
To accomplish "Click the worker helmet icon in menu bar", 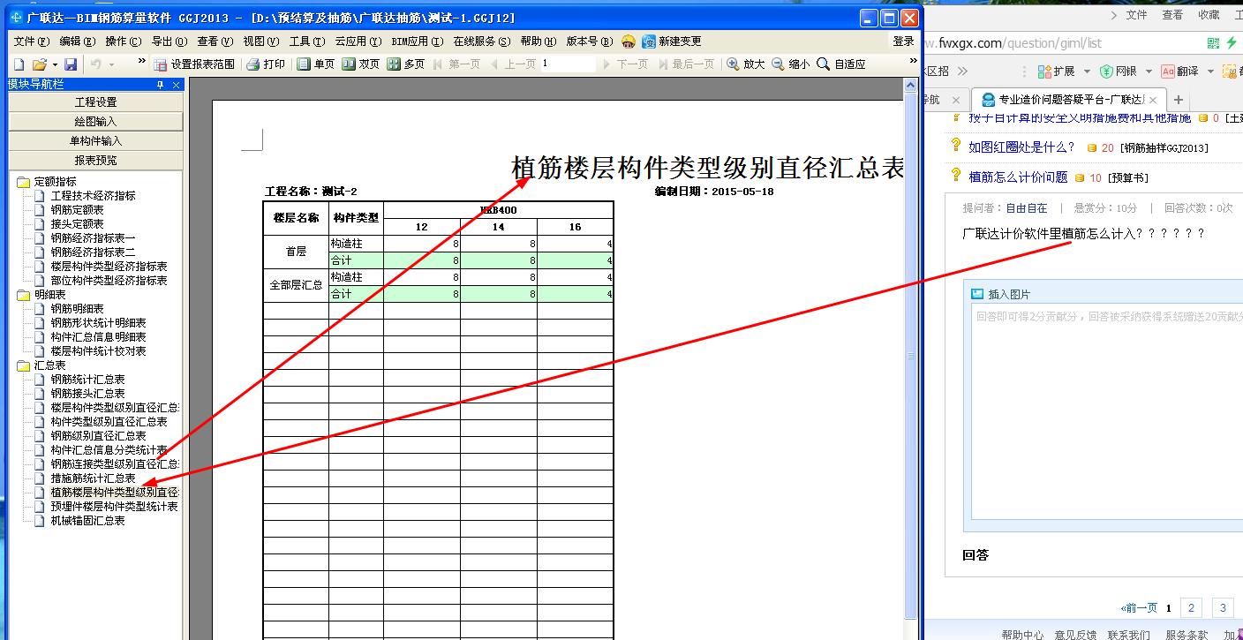I will (x=629, y=41).
